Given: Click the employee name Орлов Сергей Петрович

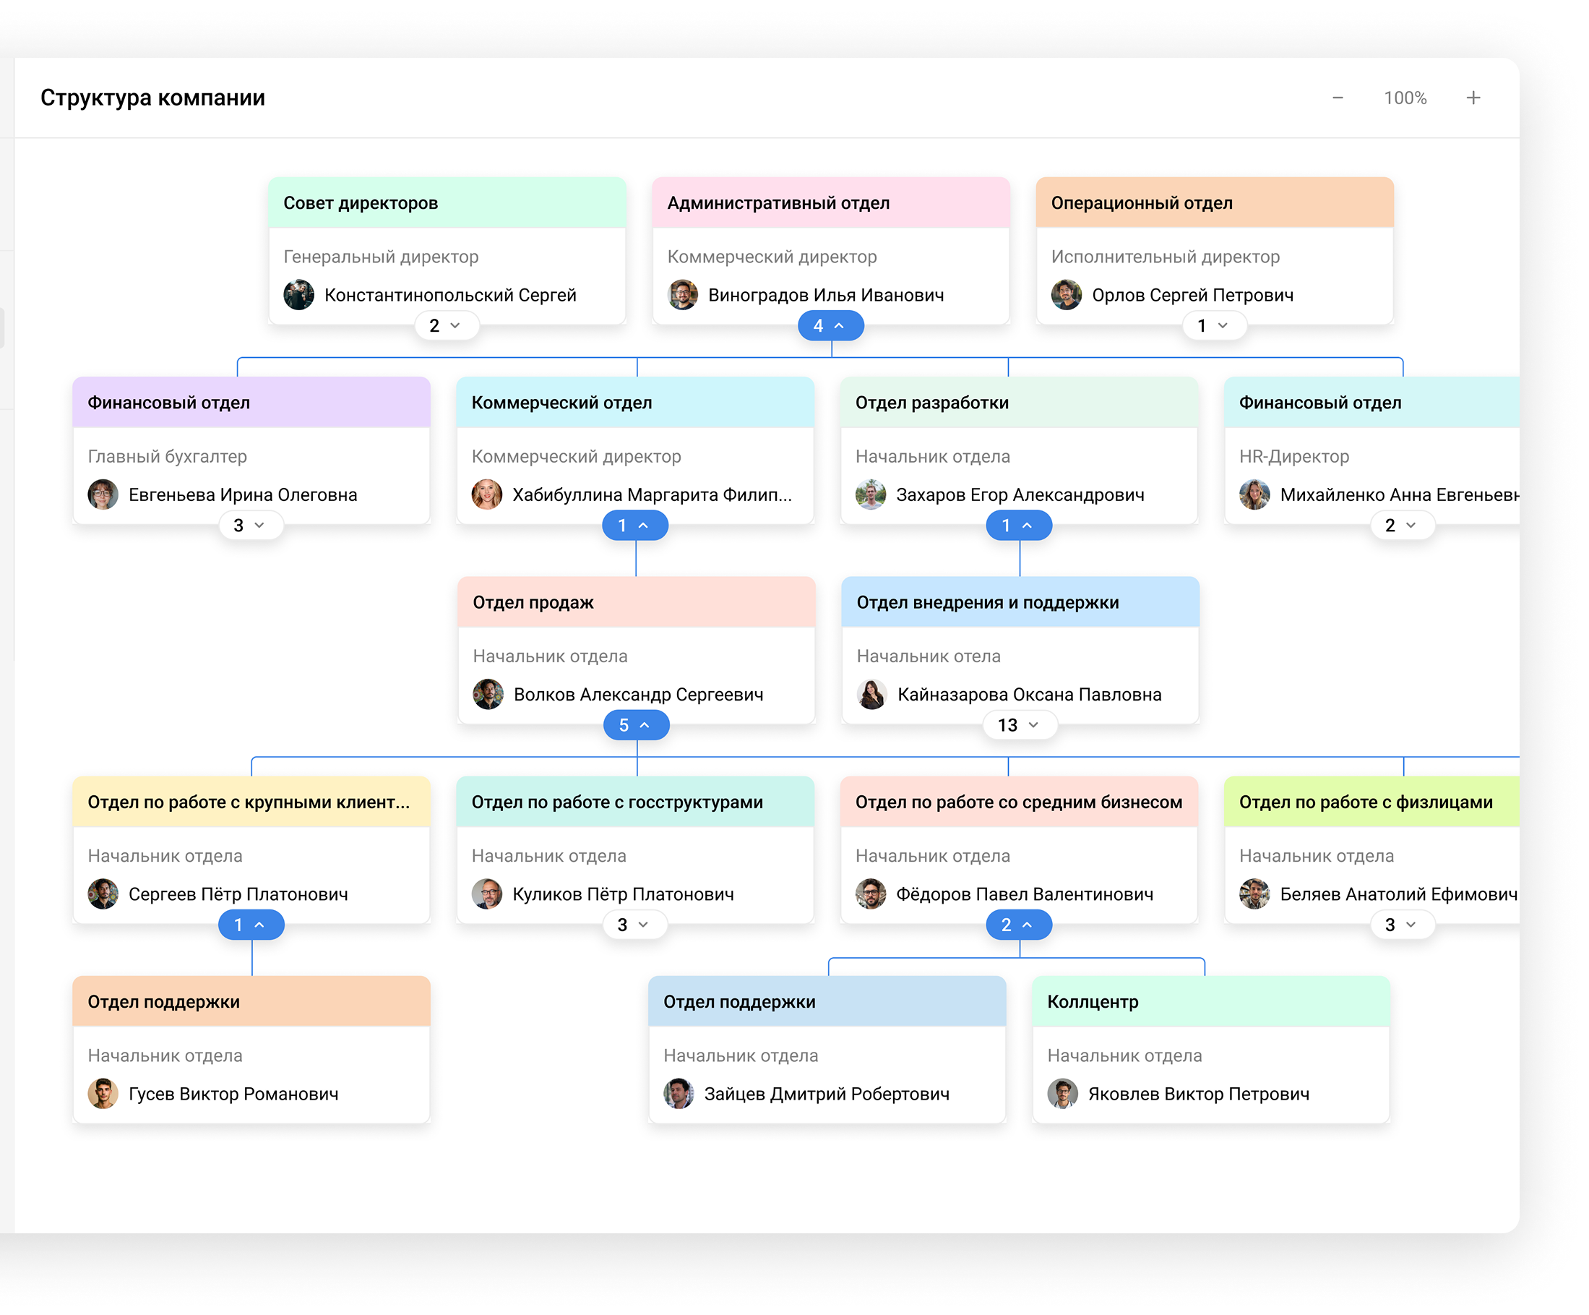Looking at the screenshot, I should [1192, 295].
